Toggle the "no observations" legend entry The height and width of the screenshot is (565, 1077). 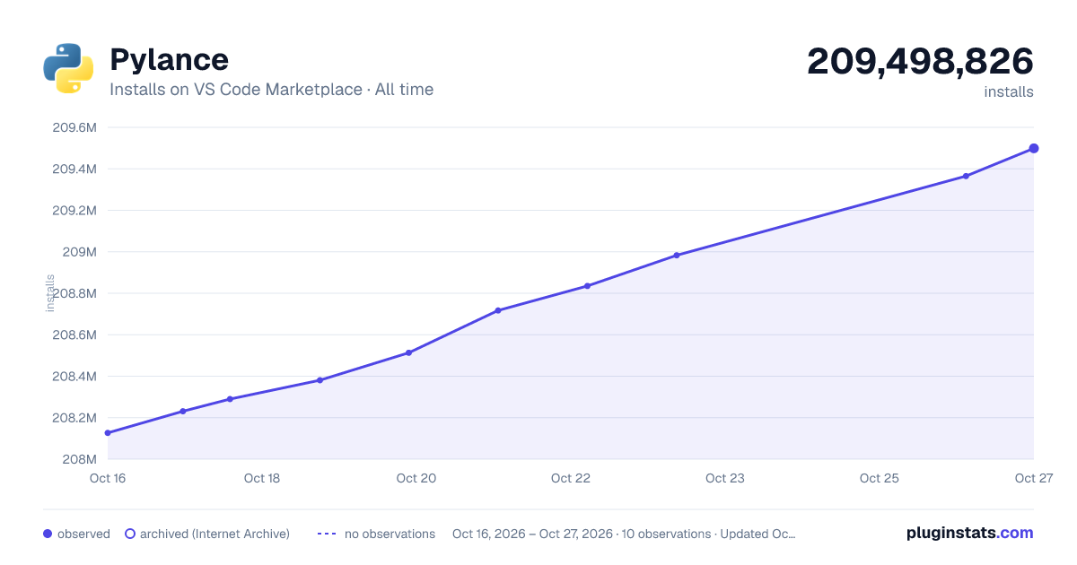376,534
